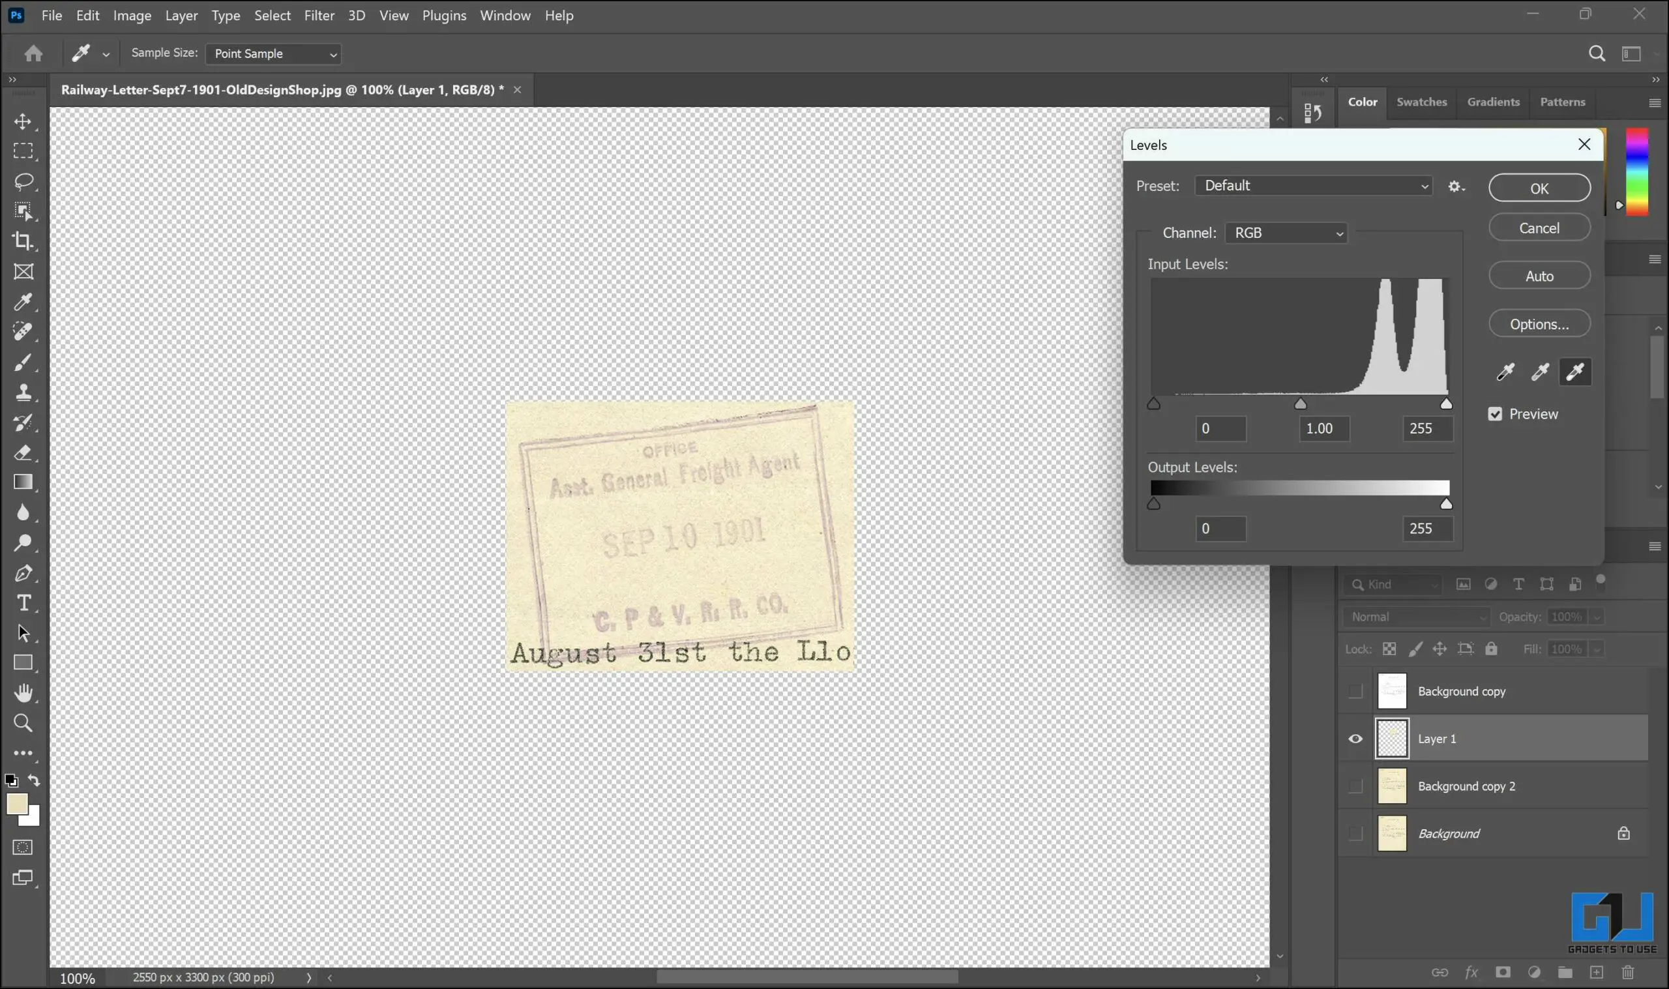The width and height of the screenshot is (1669, 989).
Task: Open the Channel RGB dropdown
Action: [1286, 233]
